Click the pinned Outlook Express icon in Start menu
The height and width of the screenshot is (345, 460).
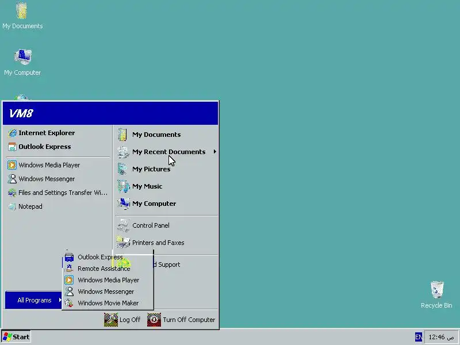[x=12, y=147]
